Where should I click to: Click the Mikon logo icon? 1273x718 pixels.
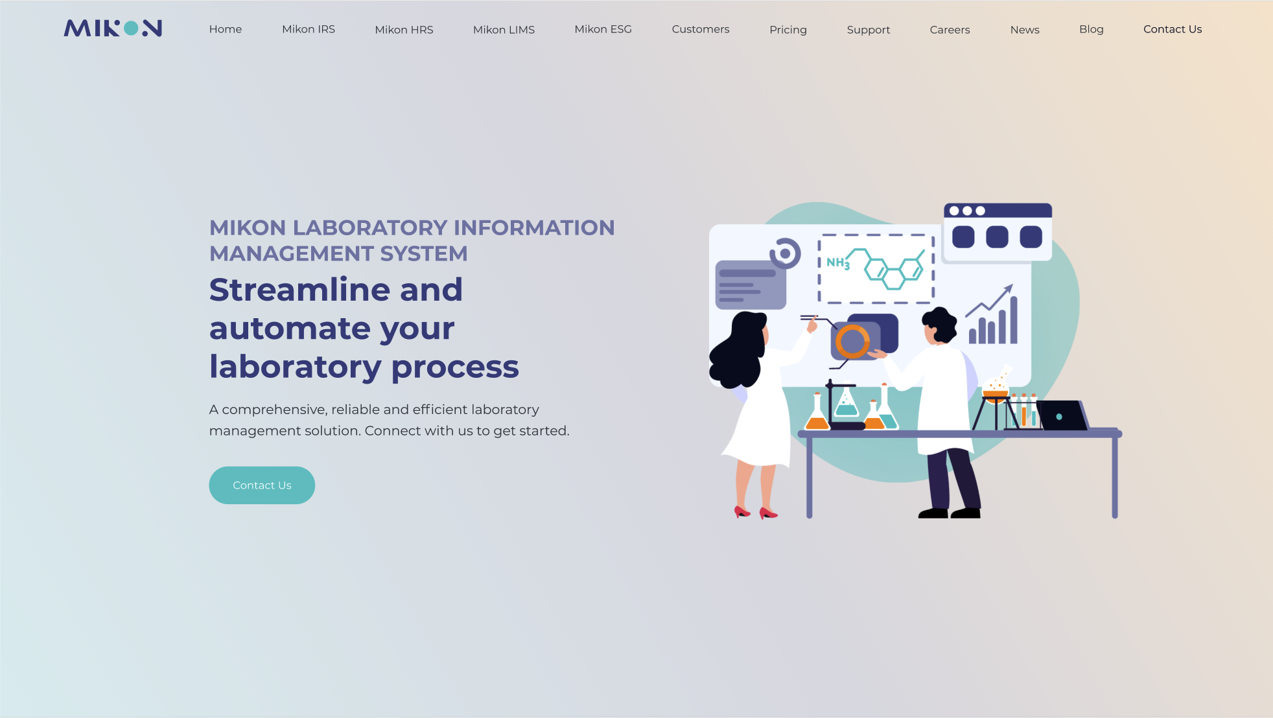coord(113,28)
